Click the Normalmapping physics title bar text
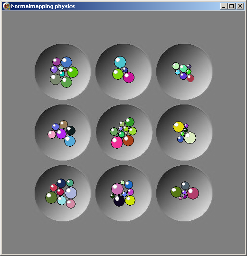The height and width of the screenshot is (256, 247). click(x=43, y=6)
